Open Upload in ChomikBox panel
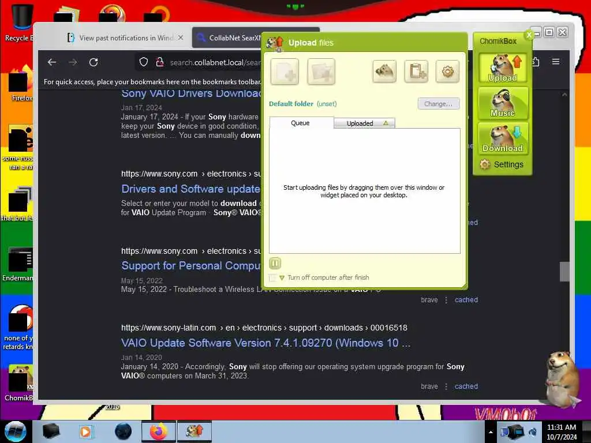The width and height of the screenshot is (591, 443). 503,68
